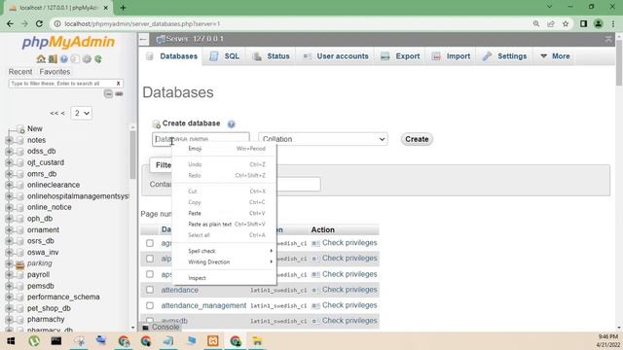Open the Chrome three-dot menu

pyautogui.click(x=613, y=23)
